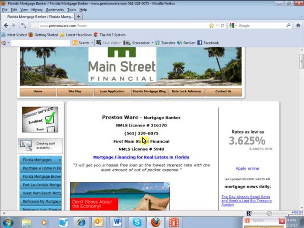The width and height of the screenshot is (304, 228).
Task: Open the Bookmarks menu
Action: [x=55, y=10]
